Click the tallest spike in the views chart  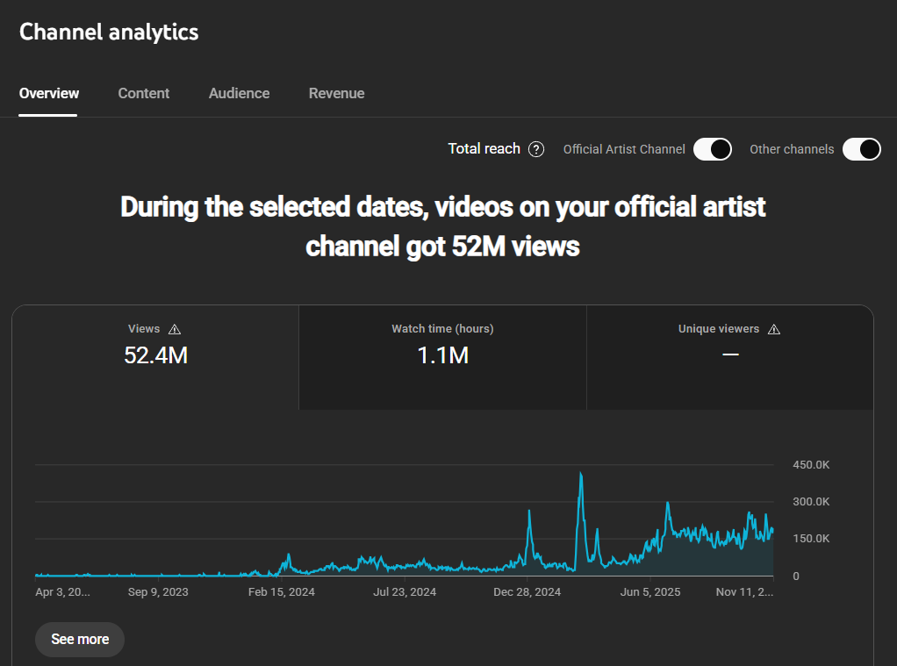click(x=581, y=476)
